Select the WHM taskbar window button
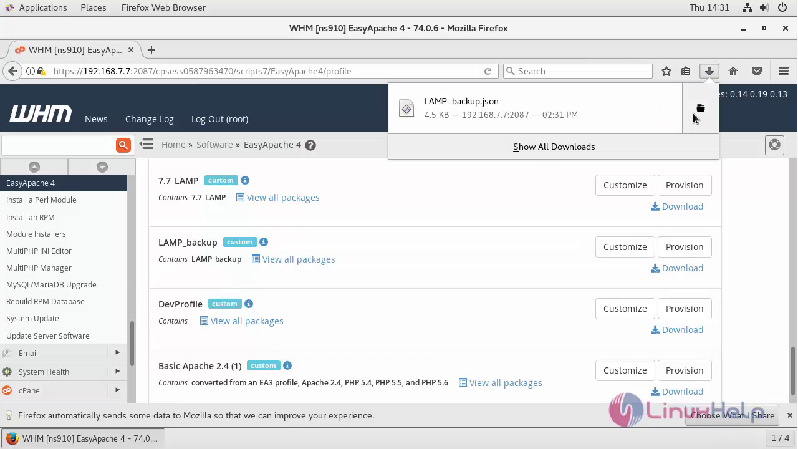This screenshot has height=449, width=798. click(82, 438)
